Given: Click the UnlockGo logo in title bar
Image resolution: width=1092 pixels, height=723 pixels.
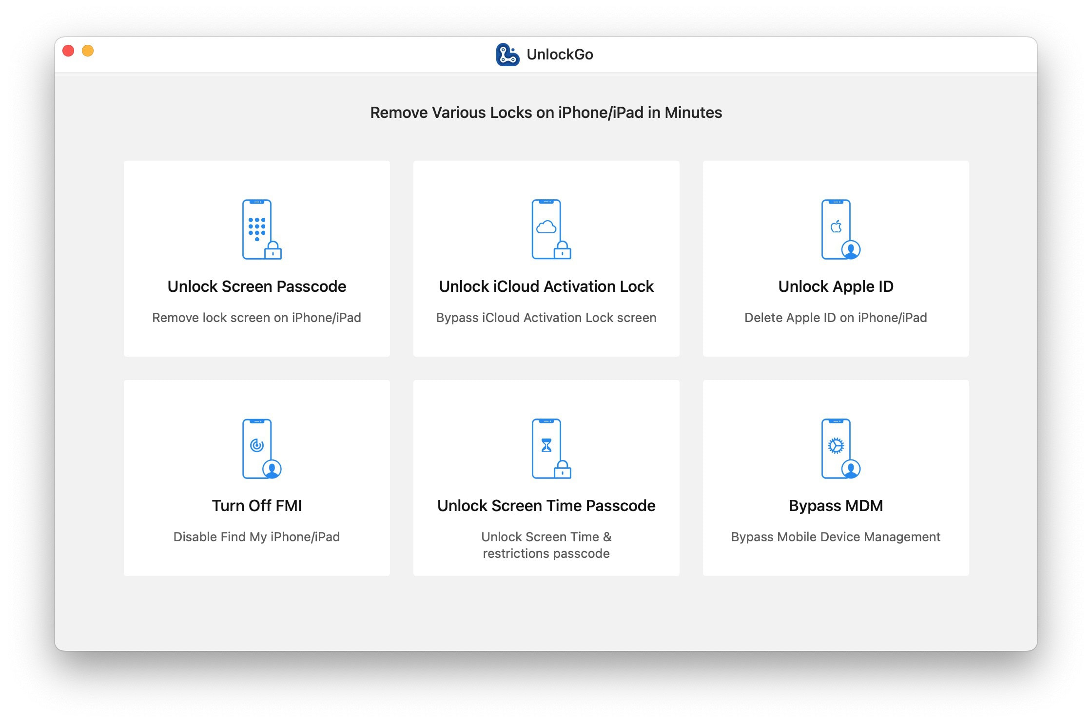Looking at the screenshot, I should (507, 55).
